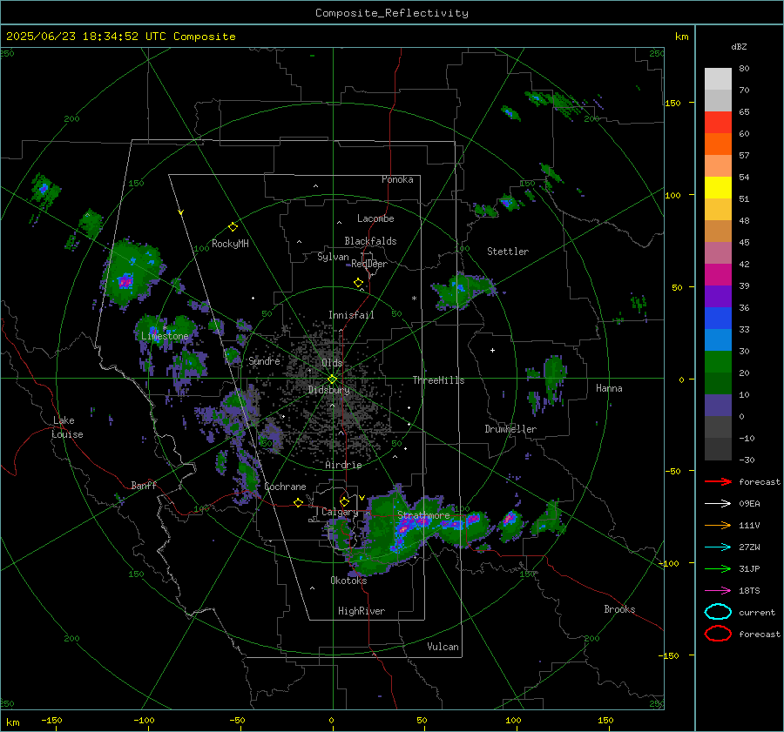The image size is (784, 732).
Task: Click the Okotoks city label
Action: [348, 581]
